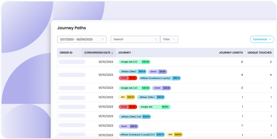Click the Journey column sort arrows
The height and width of the screenshot is (139, 277).
tap(133, 53)
